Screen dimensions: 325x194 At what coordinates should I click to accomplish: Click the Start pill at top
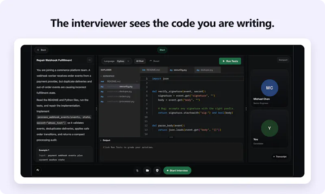click(162, 50)
